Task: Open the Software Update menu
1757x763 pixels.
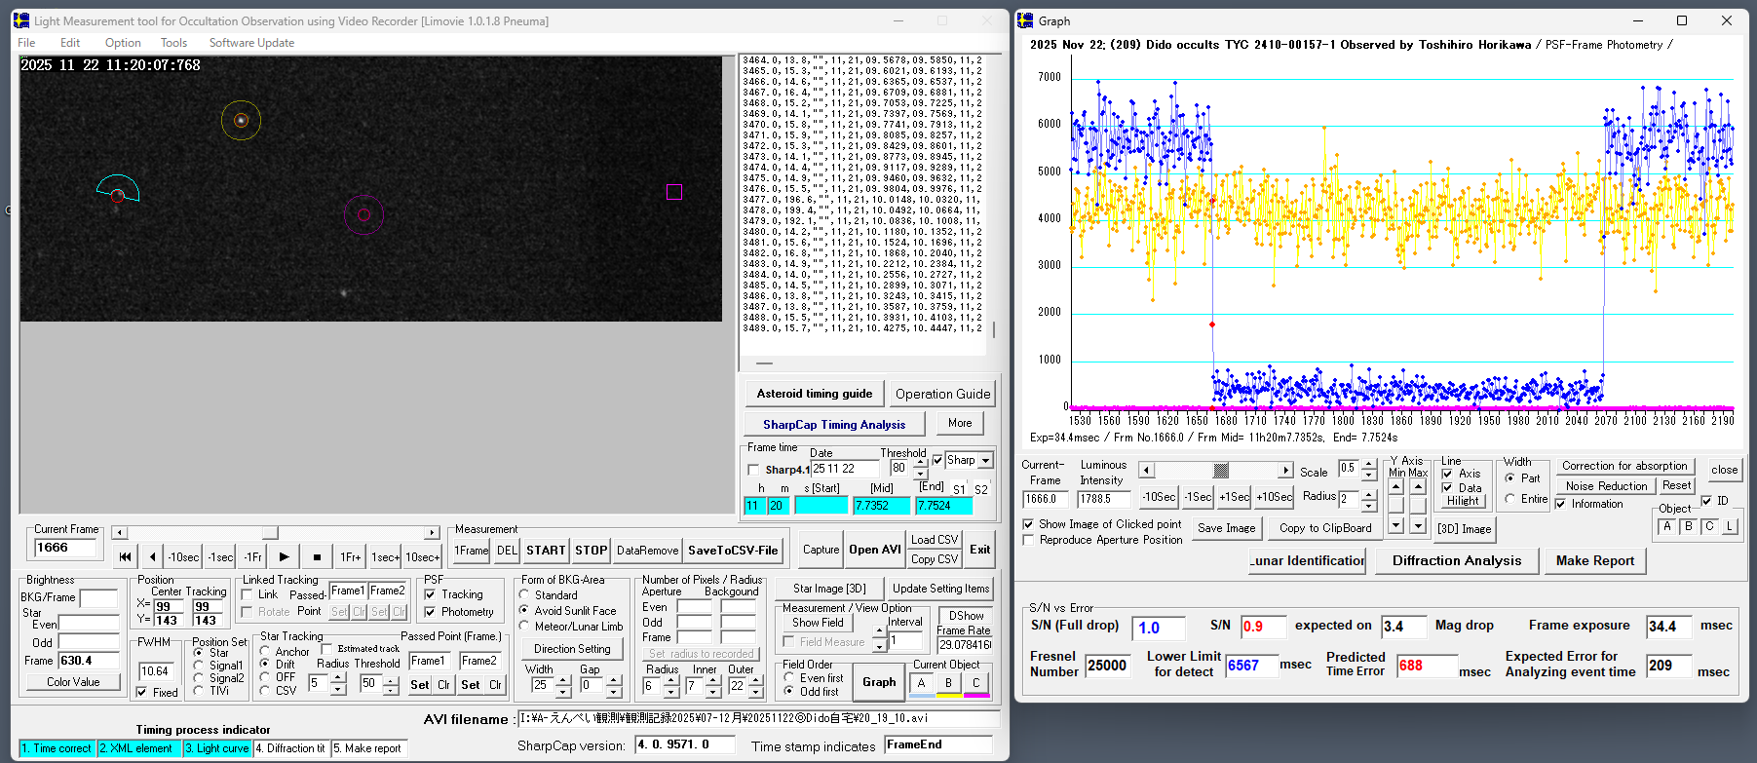Action: pos(251,43)
